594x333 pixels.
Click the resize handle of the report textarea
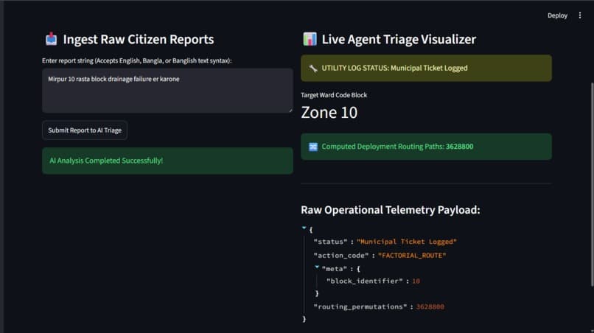[290, 111]
